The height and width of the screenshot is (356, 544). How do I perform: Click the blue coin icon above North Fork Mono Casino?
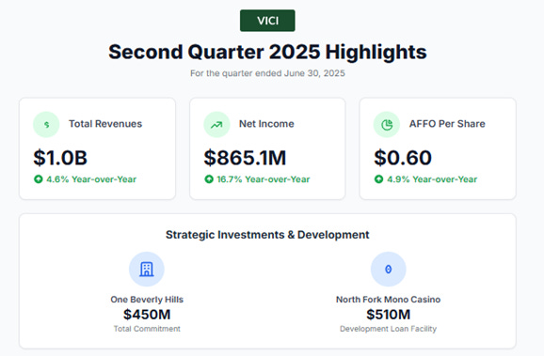(x=388, y=269)
